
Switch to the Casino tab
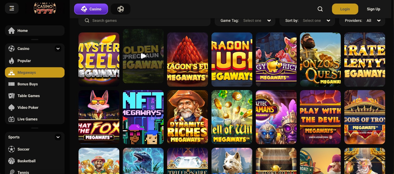(91, 9)
